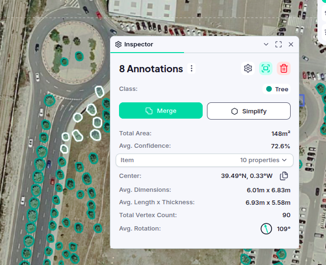Open the Tree class selector
This screenshot has height=265, width=326.
pyautogui.click(x=277, y=89)
